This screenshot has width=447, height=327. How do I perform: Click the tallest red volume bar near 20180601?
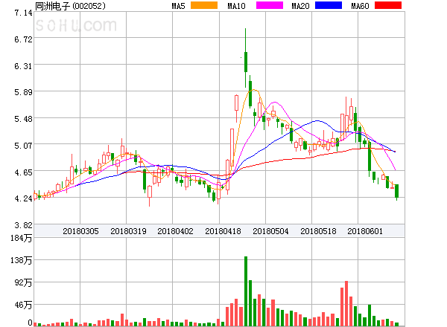click(x=346, y=303)
